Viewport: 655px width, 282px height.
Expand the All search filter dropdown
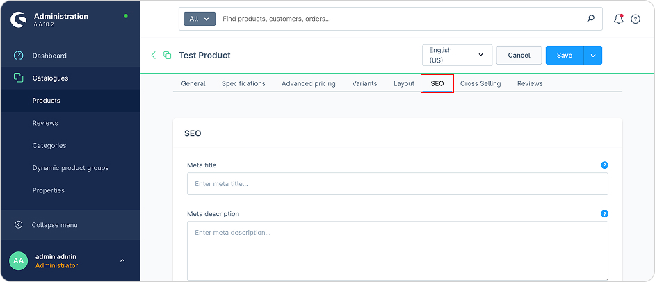click(200, 19)
